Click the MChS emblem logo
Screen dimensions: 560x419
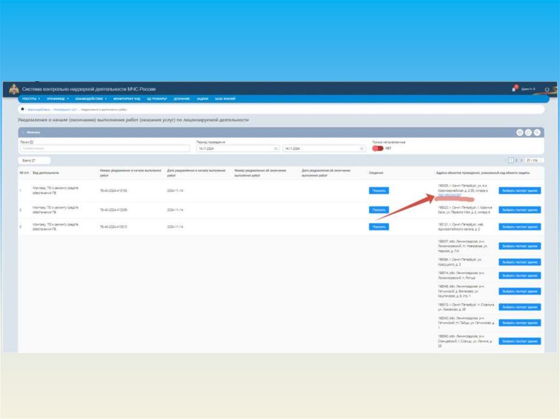[13, 89]
